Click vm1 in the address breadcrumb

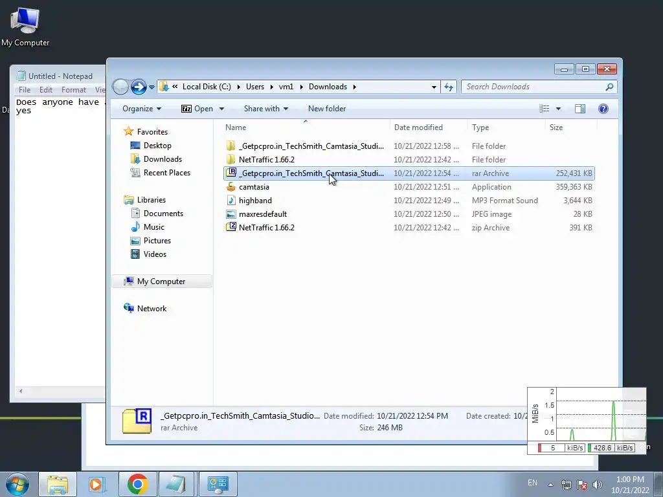click(x=286, y=87)
